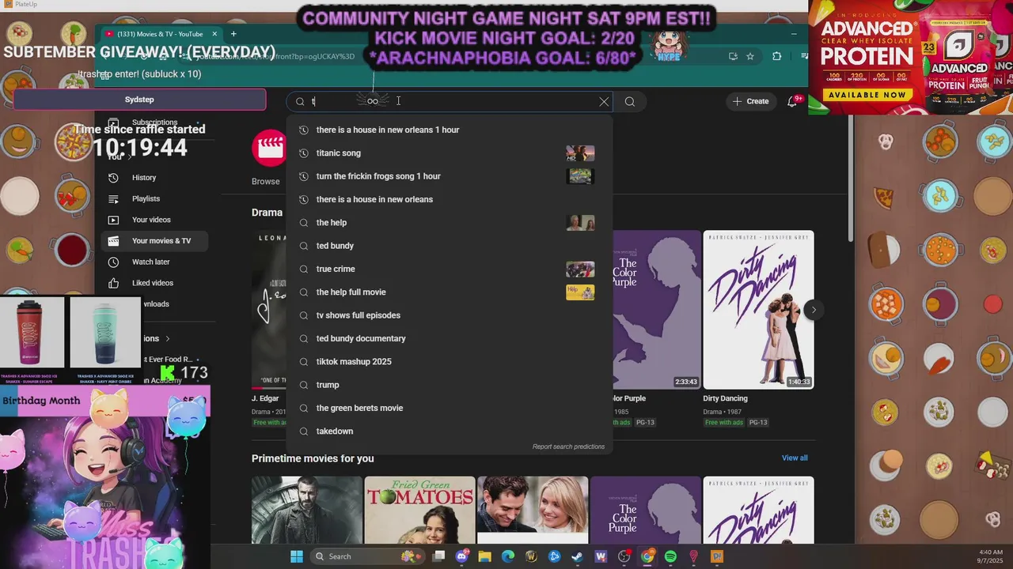Open File Explorer from taskbar

(485, 556)
